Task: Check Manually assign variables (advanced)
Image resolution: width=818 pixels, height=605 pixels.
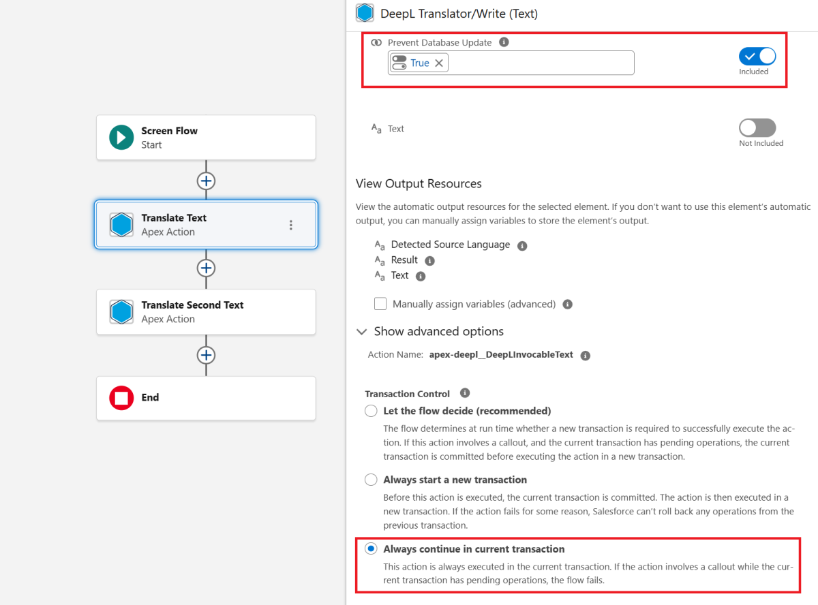Action: pos(380,304)
